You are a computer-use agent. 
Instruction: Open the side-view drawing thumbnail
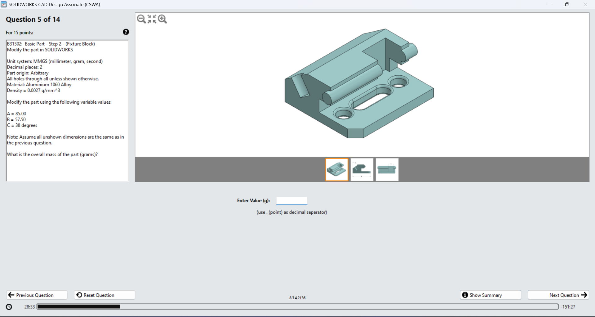362,169
